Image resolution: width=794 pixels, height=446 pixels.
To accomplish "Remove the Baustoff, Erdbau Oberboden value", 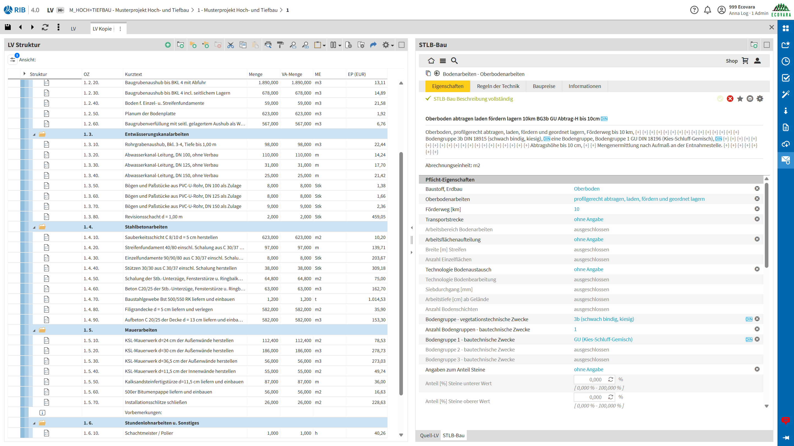I will tap(757, 189).
